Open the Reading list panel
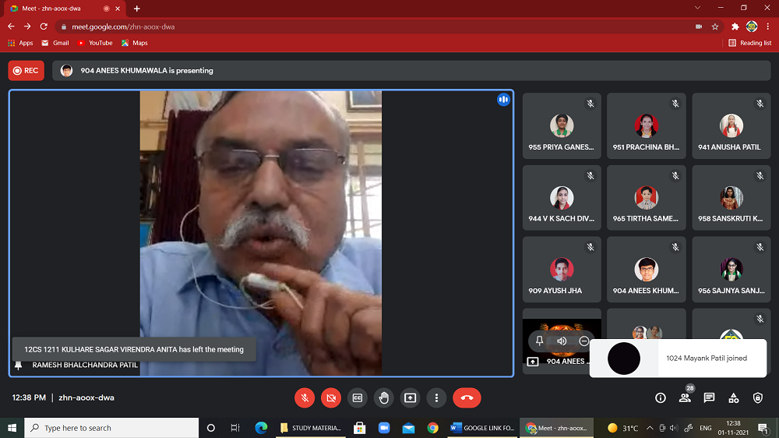779x438 pixels. 750,43
